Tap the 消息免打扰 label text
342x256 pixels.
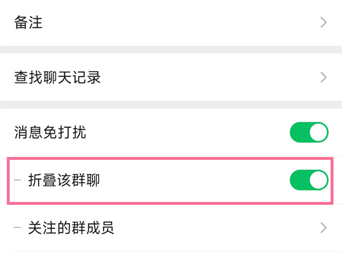(50, 133)
